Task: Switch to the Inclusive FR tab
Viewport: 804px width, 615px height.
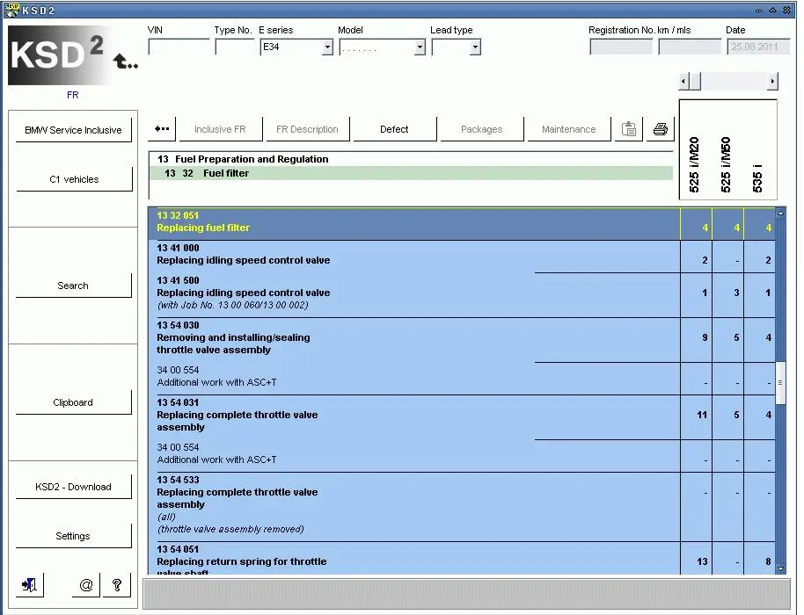Action: point(220,129)
